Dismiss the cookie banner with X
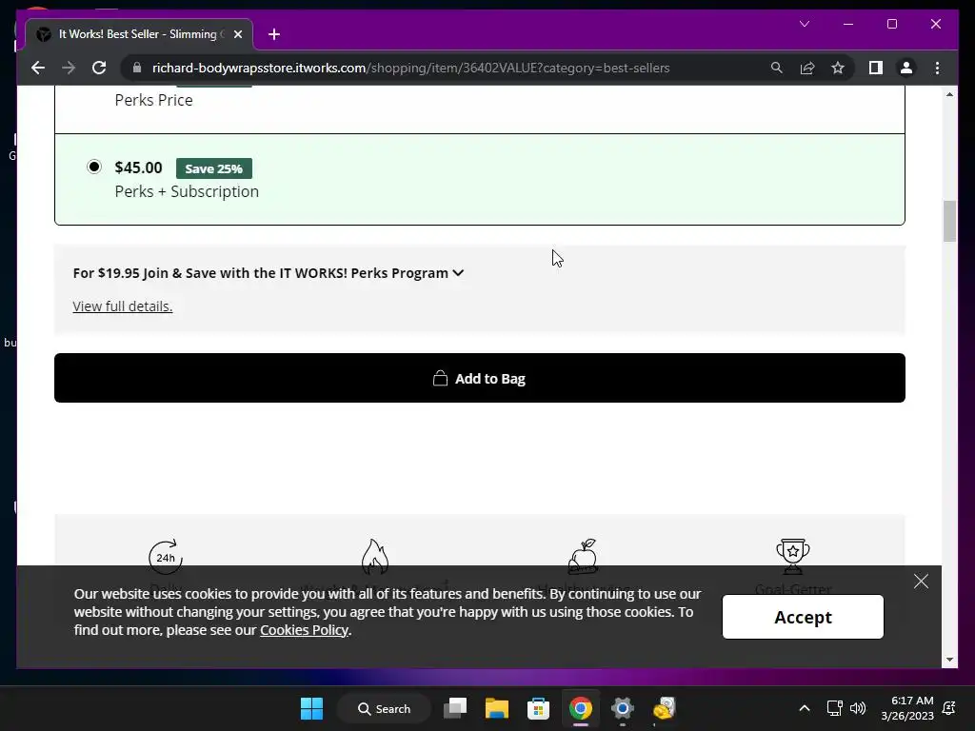Image resolution: width=975 pixels, height=731 pixels. point(921,582)
